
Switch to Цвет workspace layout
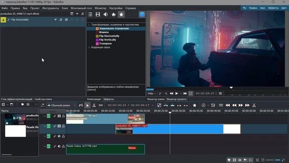pos(284,8)
